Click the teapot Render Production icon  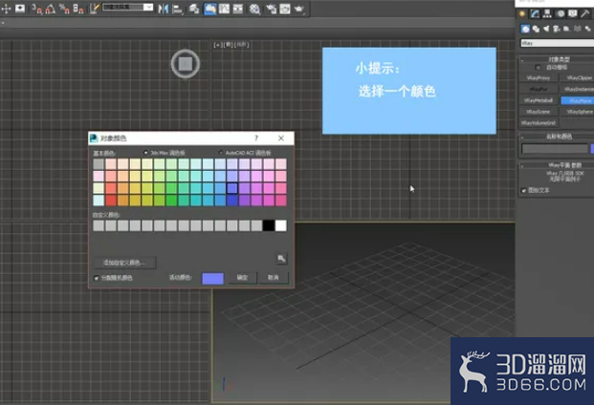click(x=298, y=9)
